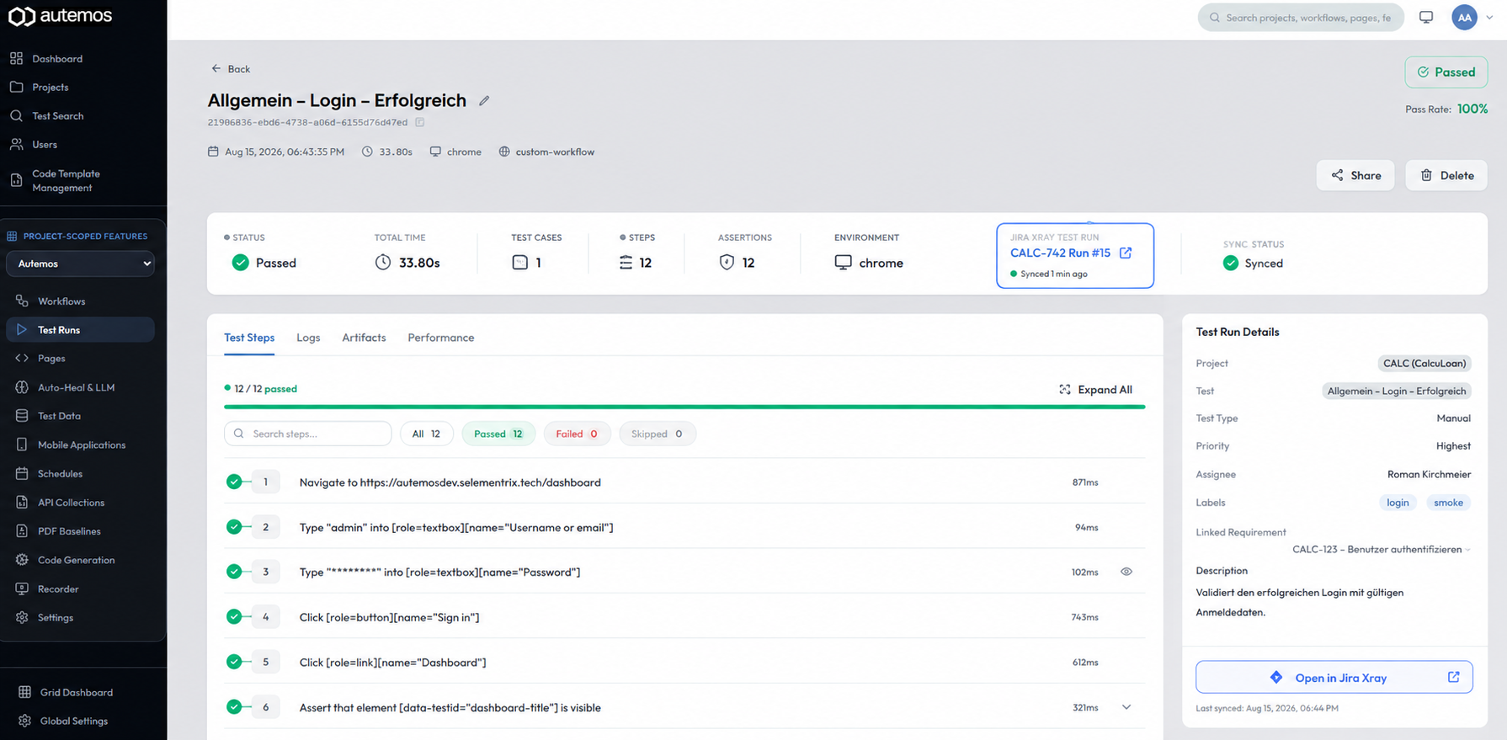This screenshot has width=1507, height=740.
Task: Expand all test steps
Action: (1095, 390)
